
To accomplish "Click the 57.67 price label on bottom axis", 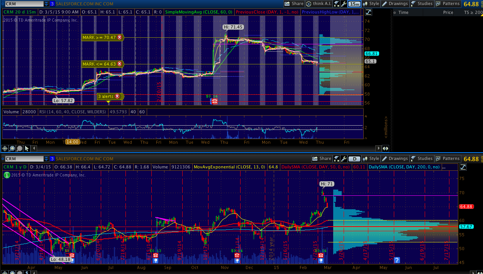I will pos(467,227).
